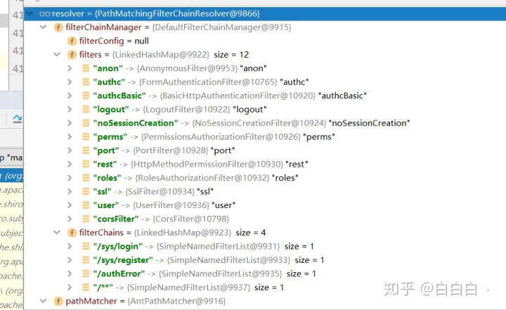Click the "{CorsFilter@10798}" value text
Screen dimensions: 506x310
coord(190,219)
